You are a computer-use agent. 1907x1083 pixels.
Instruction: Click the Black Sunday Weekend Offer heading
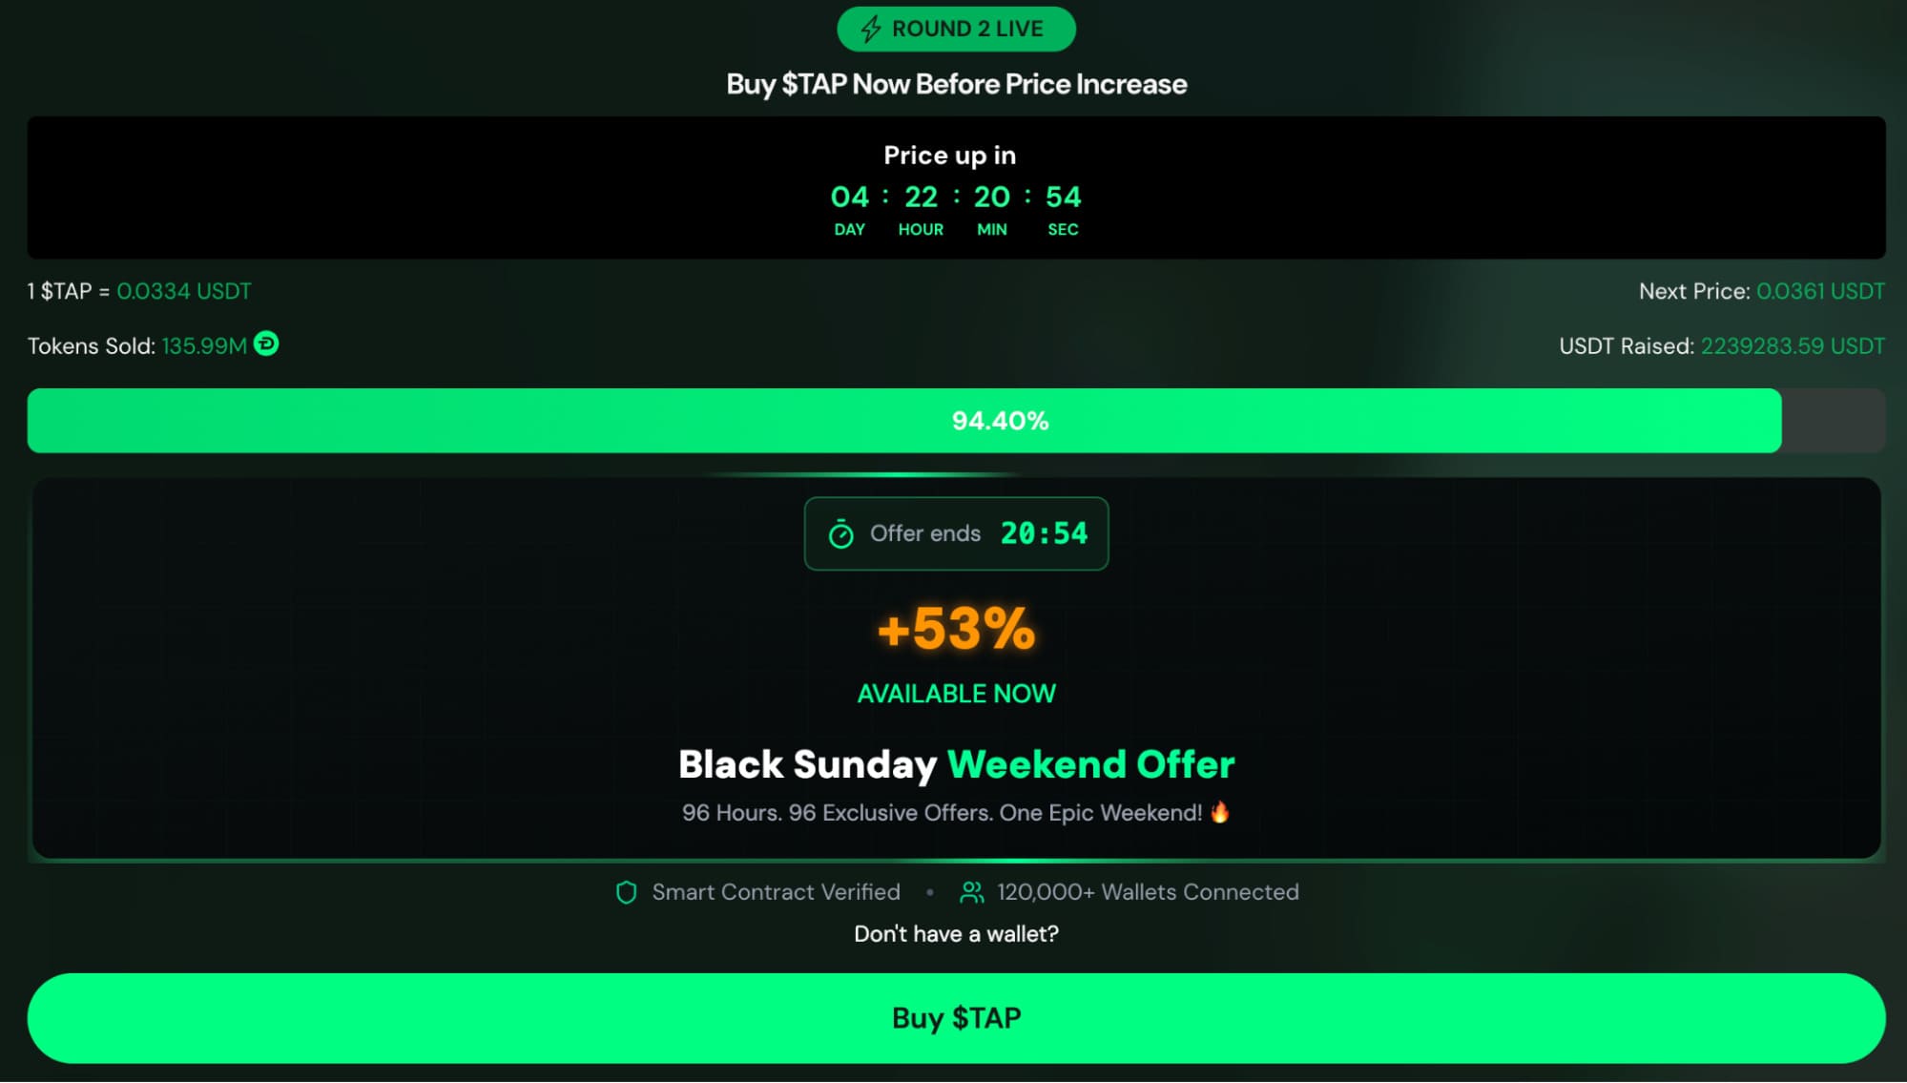point(956,764)
